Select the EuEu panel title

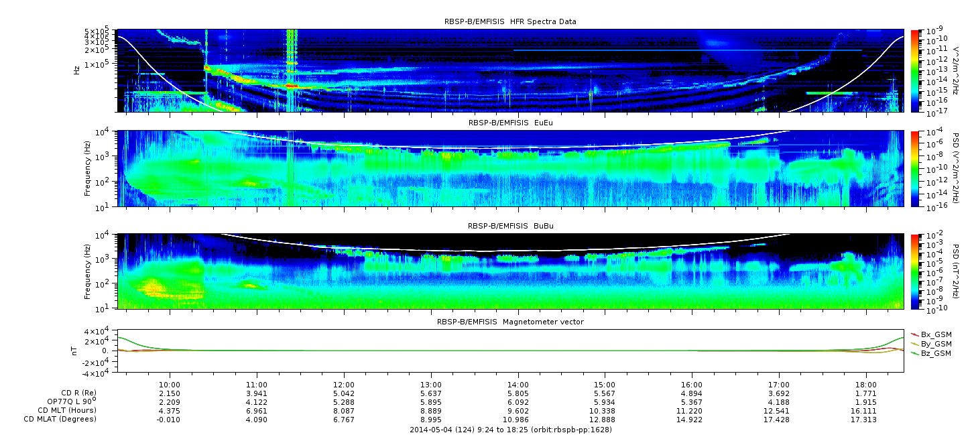tap(510, 123)
